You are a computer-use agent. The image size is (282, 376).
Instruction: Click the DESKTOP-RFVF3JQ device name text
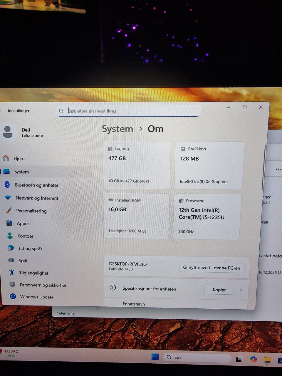(128, 264)
